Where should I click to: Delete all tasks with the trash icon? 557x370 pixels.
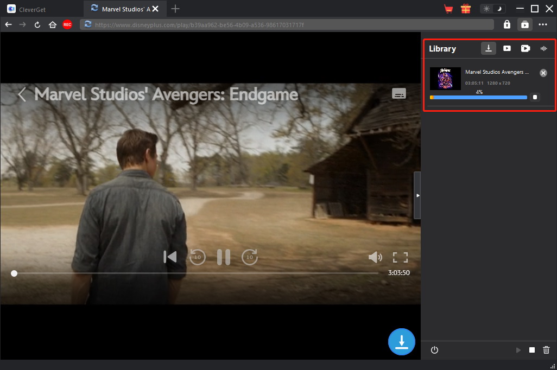(x=547, y=350)
